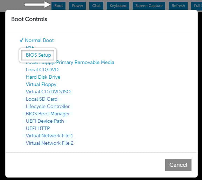Viewport: 202px width, 180px height.
Task: Select Local CD/DVD boot option
Action: [x=42, y=70]
